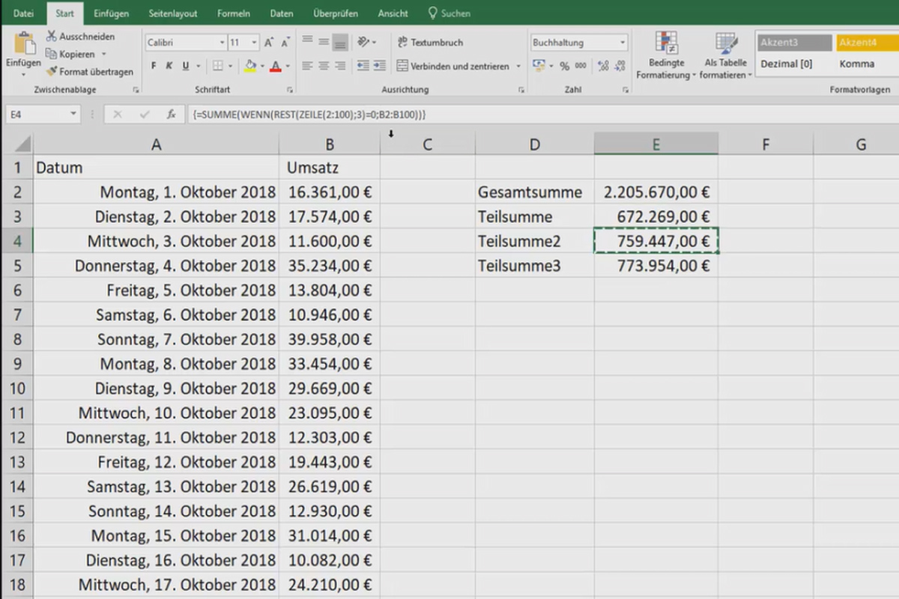Click the Kopieren button
This screenshot has height=599, width=899.
pos(73,54)
